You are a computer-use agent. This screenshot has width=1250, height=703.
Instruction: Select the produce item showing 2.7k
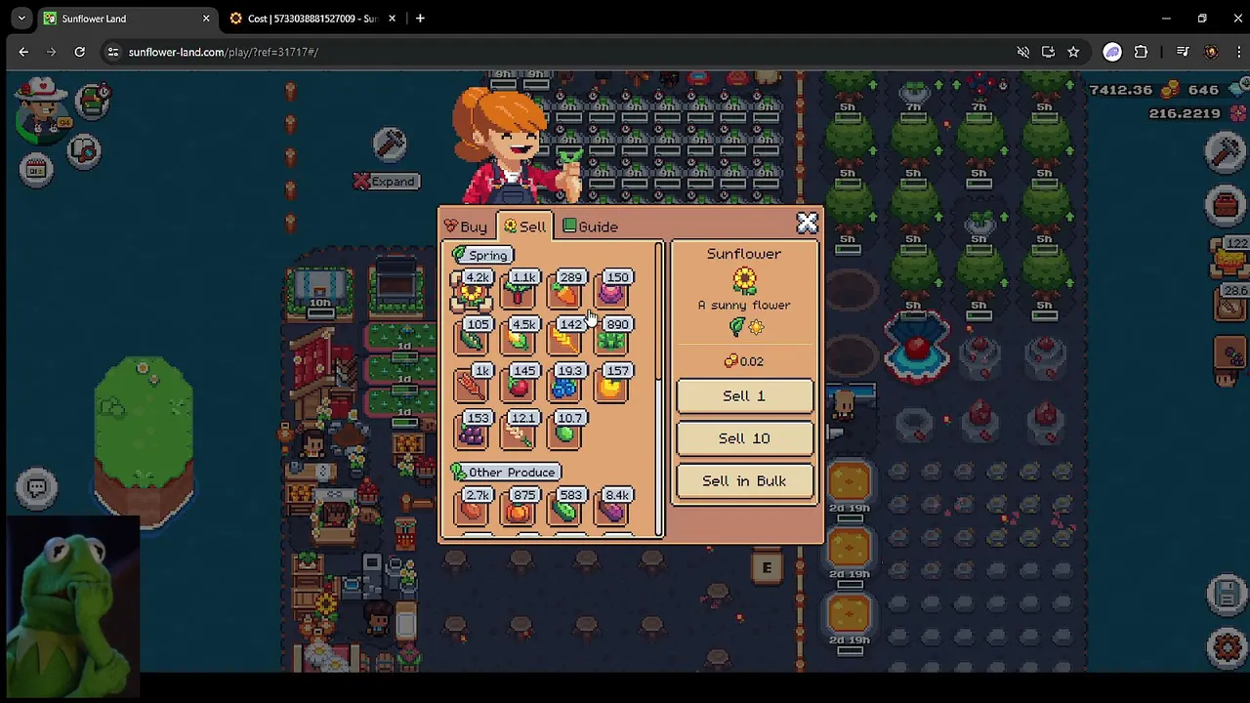point(473,509)
